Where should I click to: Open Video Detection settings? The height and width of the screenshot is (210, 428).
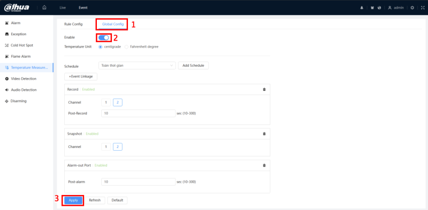[x=26, y=79]
